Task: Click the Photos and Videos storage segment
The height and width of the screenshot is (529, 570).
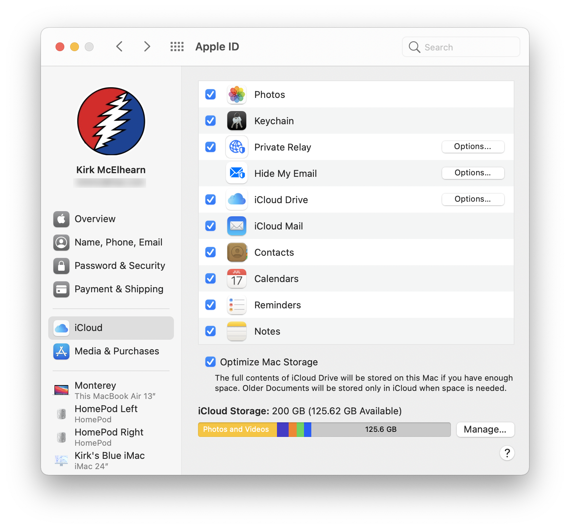Action: pyautogui.click(x=237, y=430)
